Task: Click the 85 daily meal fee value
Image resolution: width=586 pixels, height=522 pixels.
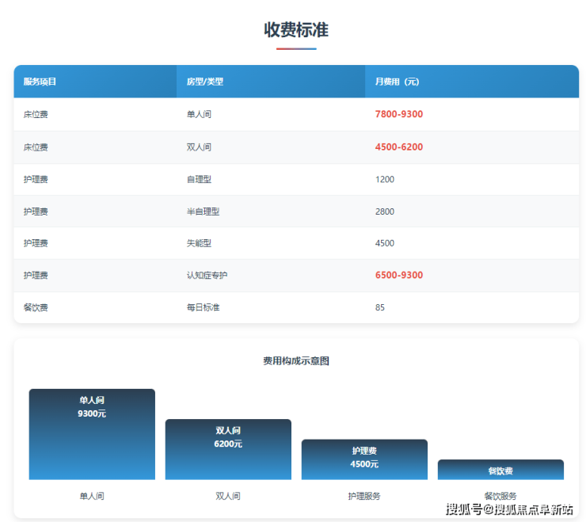Action: 379,307
